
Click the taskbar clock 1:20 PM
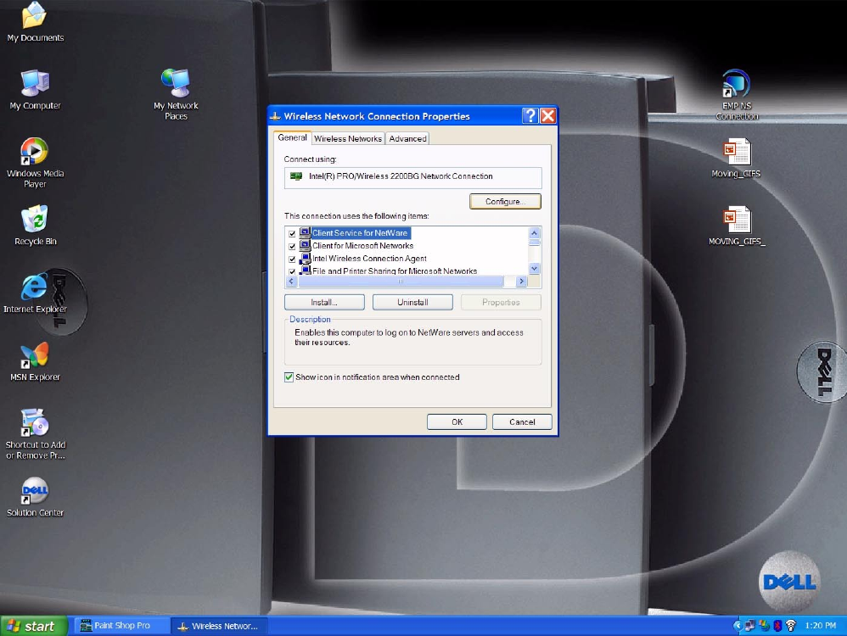[820, 626]
